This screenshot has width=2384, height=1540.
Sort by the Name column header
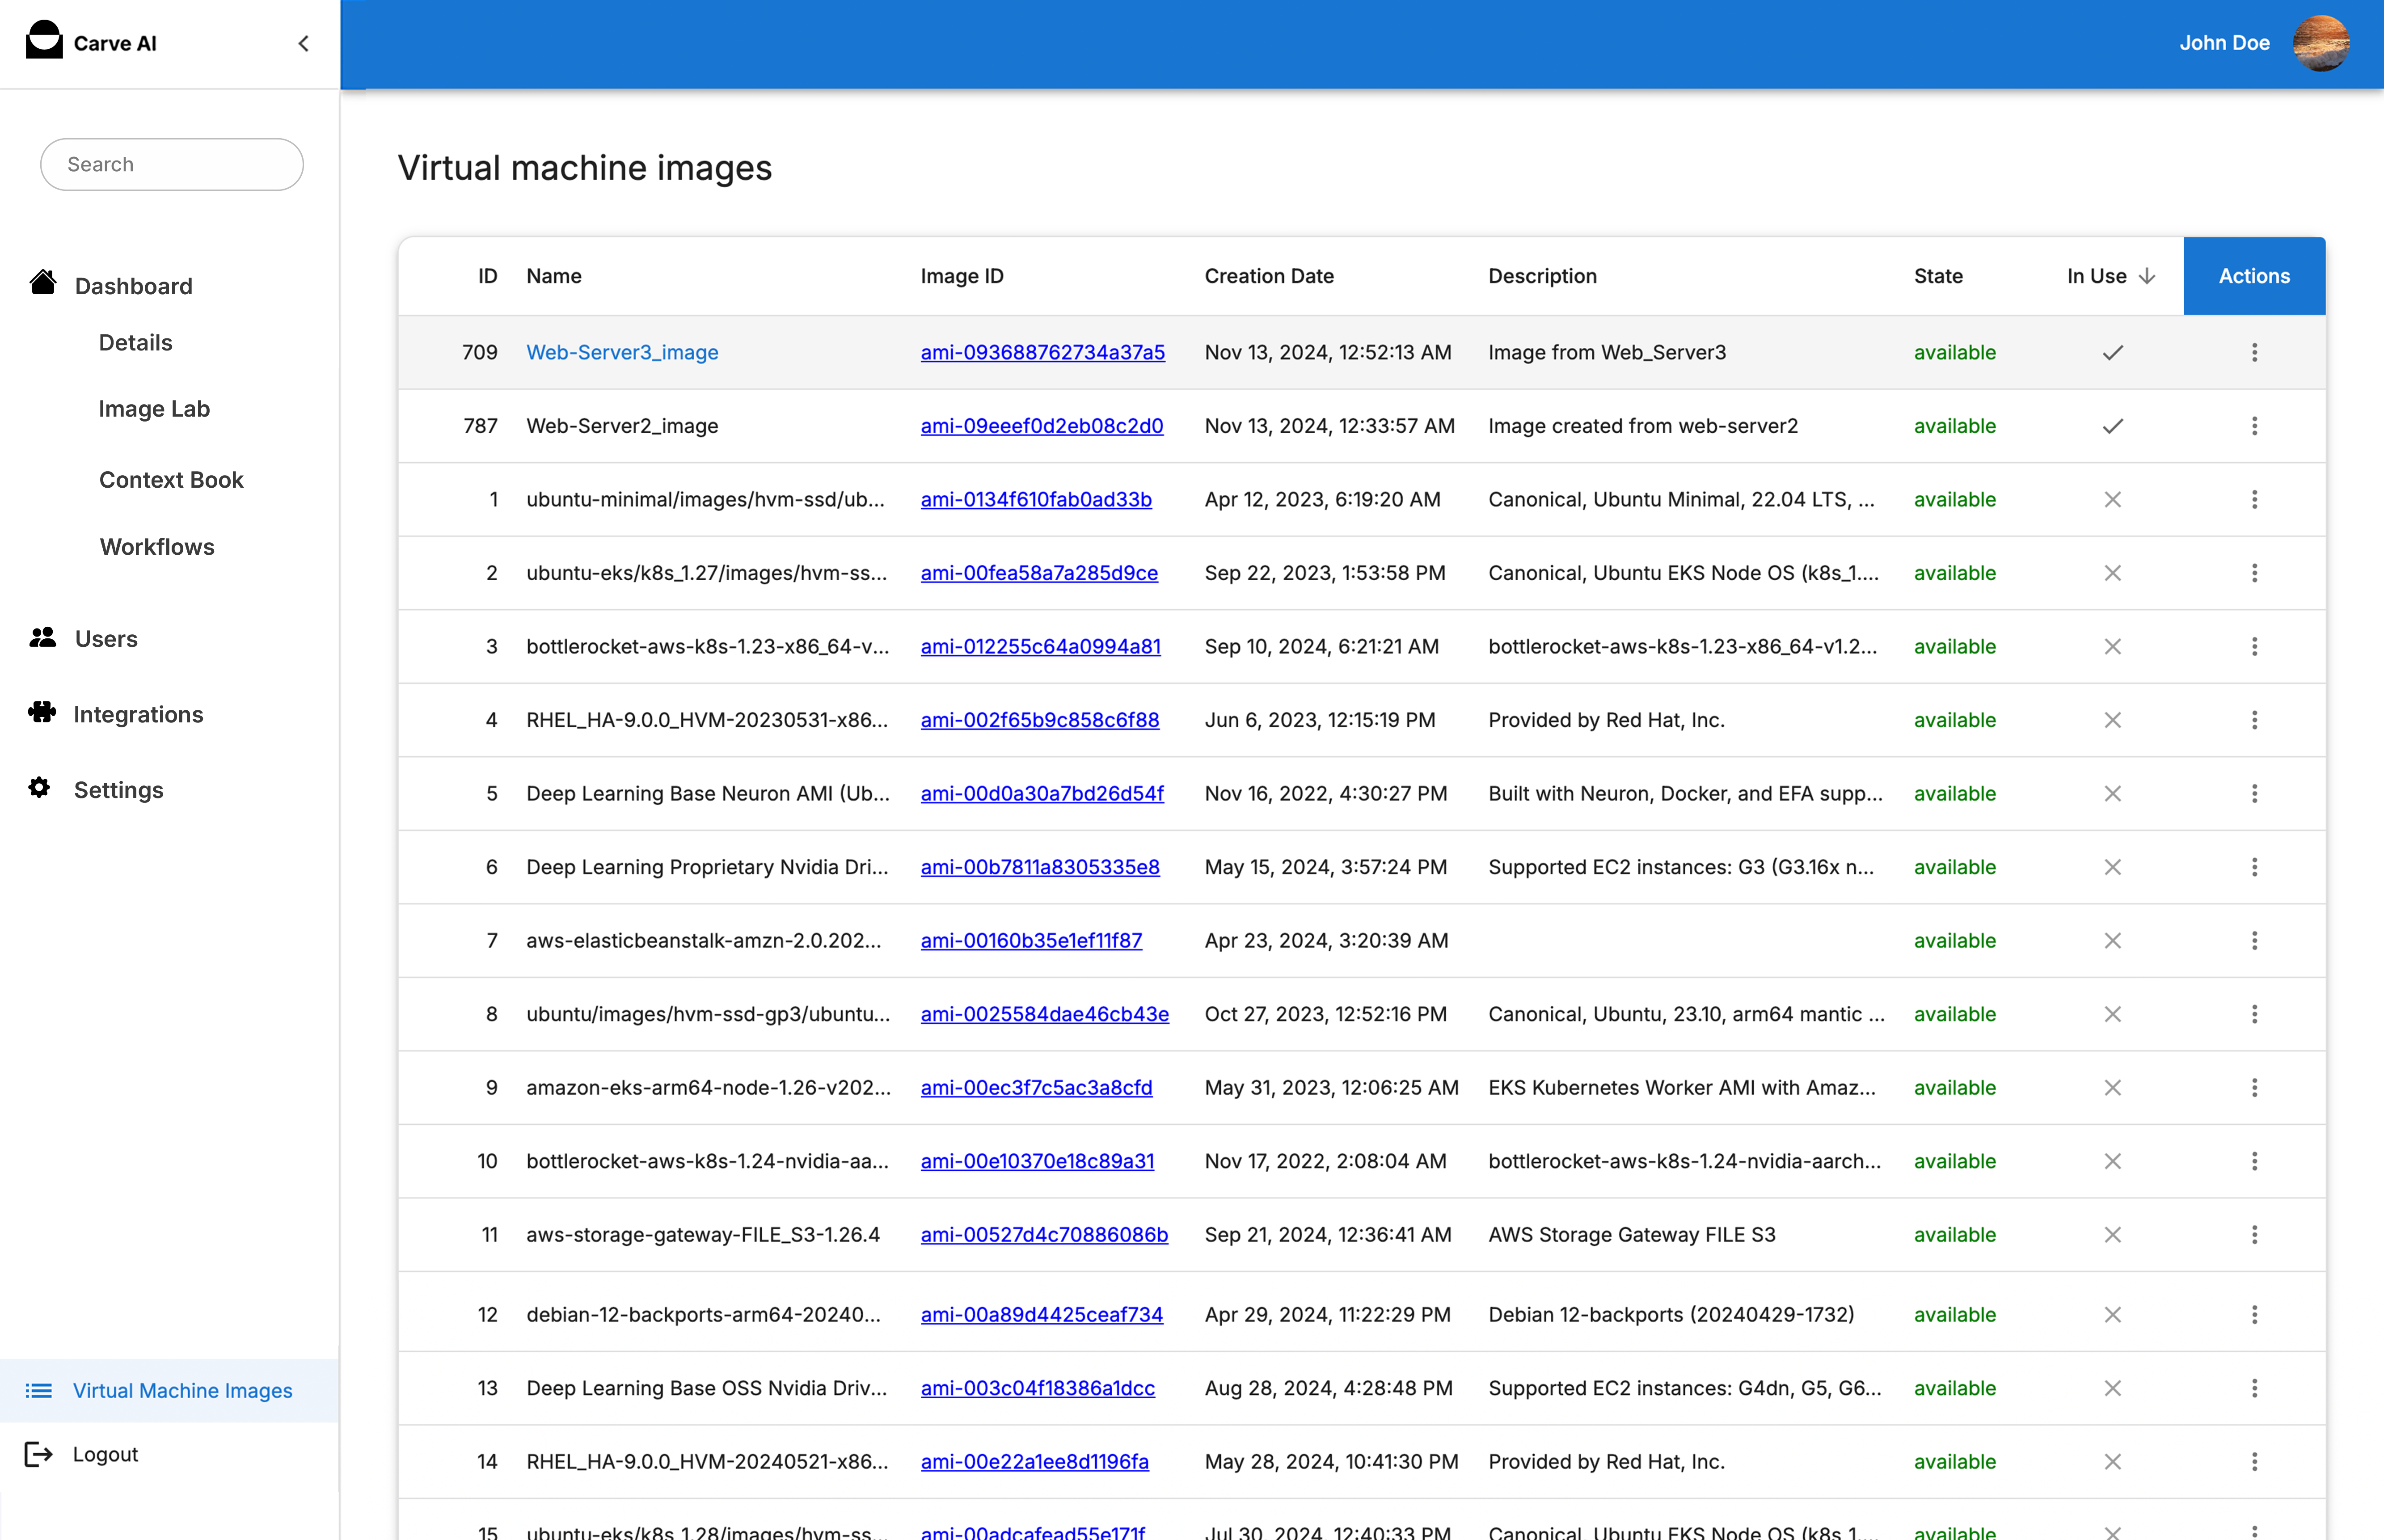click(x=554, y=276)
